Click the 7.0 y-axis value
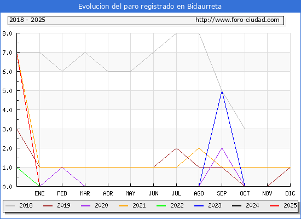 click(7, 53)
